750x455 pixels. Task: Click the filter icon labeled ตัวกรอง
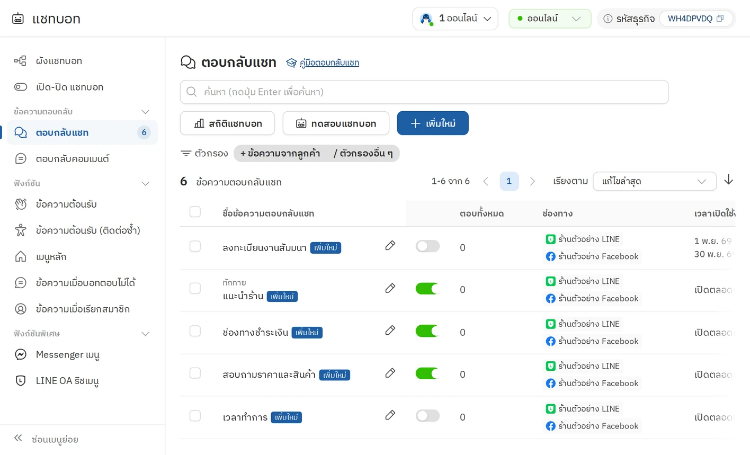tap(186, 154)
